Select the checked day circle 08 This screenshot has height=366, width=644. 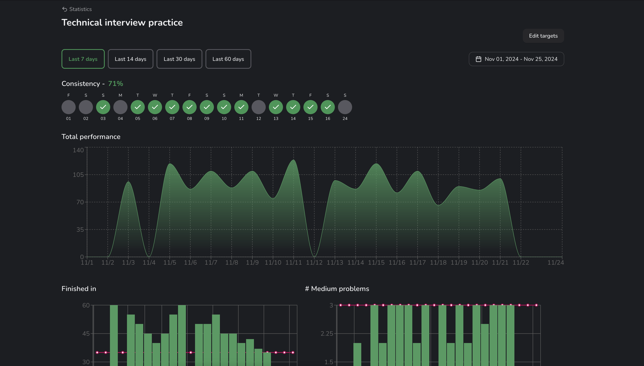190,107
